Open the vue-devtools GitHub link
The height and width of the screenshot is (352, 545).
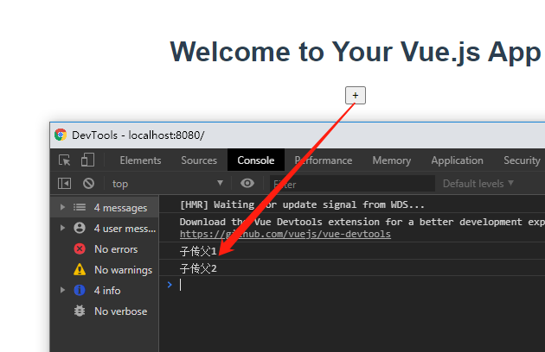pos(285,234)
